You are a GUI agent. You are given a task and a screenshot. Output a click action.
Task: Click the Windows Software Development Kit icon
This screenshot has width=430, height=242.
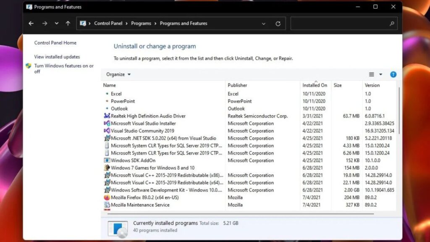[107, 190]
